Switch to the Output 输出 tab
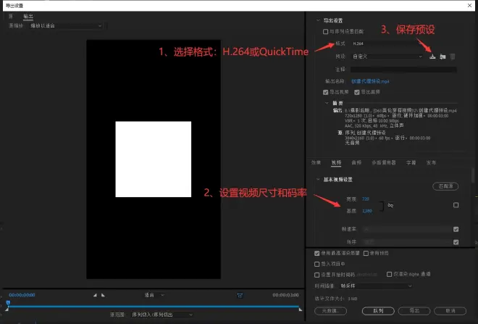 tap(28, 16)
